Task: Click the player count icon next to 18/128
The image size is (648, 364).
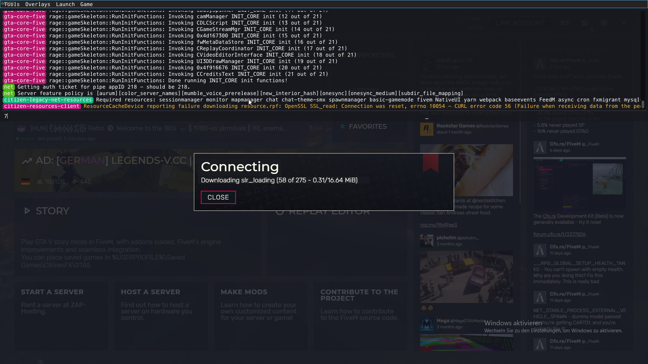Action: pos(40,182)
